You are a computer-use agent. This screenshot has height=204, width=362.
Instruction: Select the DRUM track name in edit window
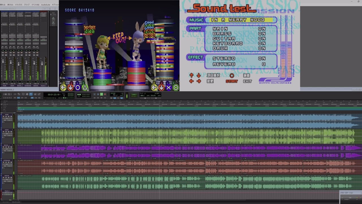(x=7, y=130)
